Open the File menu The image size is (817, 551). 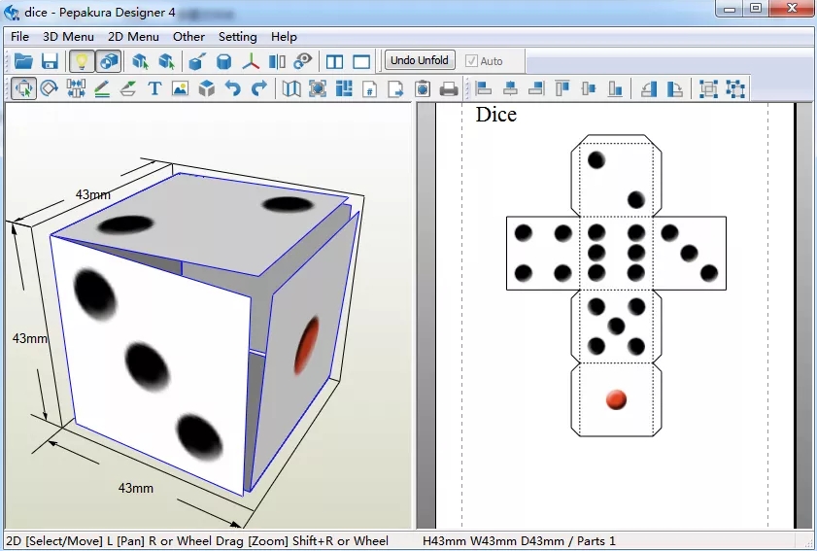(x=19, y=37)
